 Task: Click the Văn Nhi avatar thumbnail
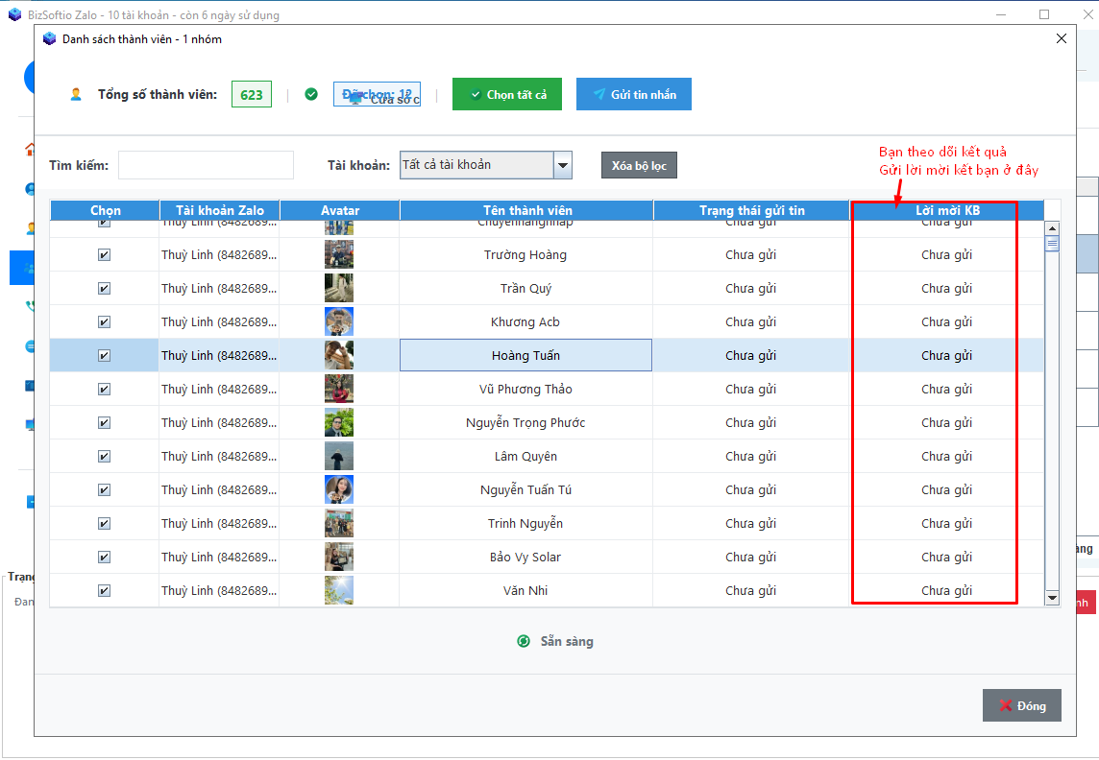339,591
